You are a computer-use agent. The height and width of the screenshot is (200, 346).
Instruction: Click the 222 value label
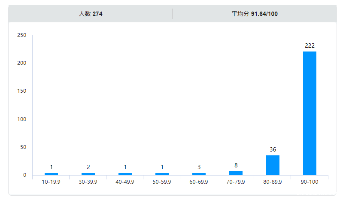click(x=310, y=45)
